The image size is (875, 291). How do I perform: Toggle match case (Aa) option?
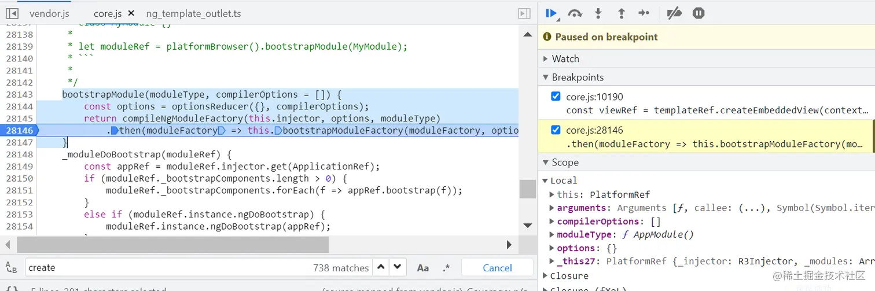423,268
